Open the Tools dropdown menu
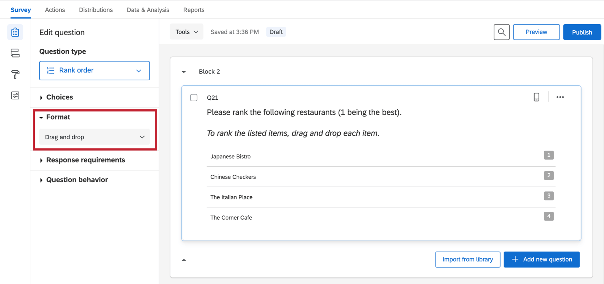 pos(187,32)
